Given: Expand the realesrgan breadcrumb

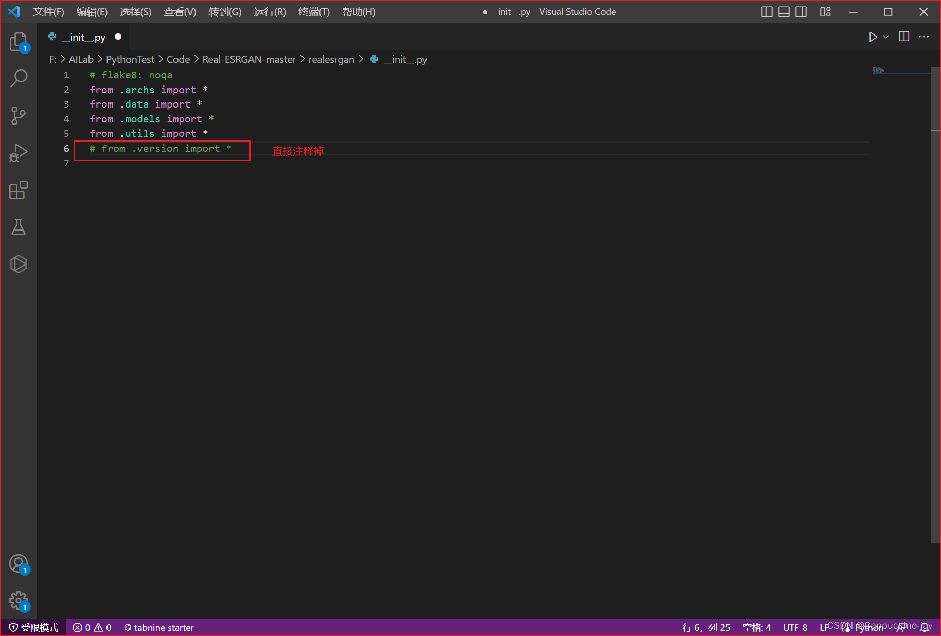Looking at the screenshot, I should pyautogui.click(x=331, y=59).
